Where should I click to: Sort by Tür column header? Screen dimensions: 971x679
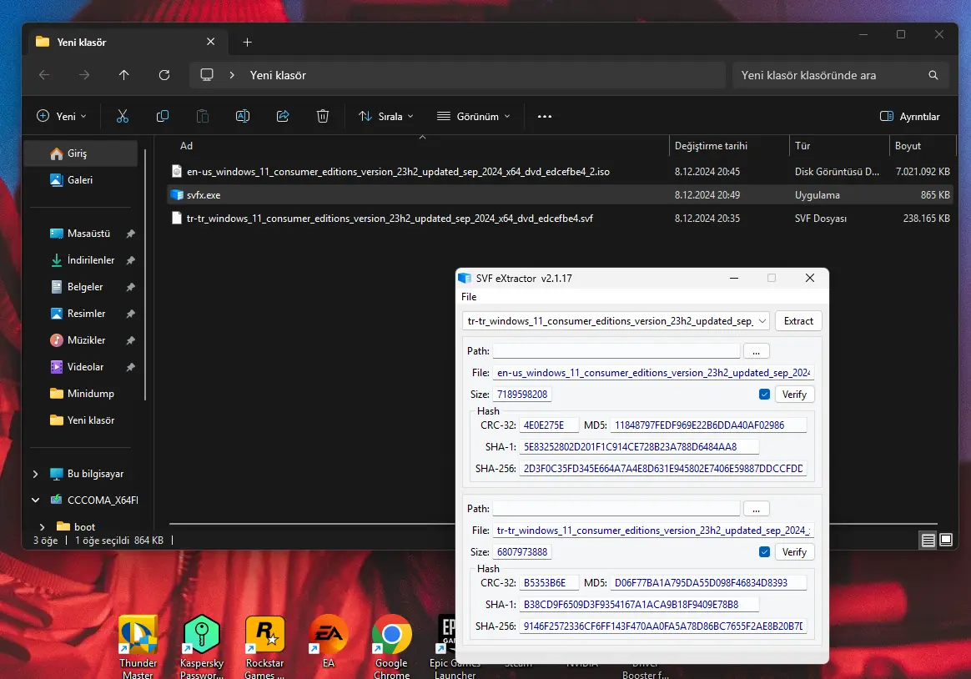point(802,145)
